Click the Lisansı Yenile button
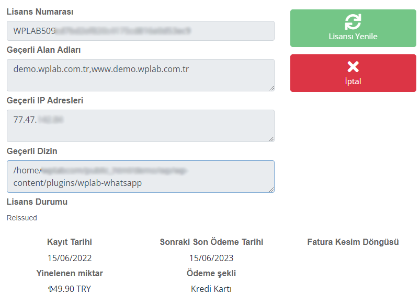Image resolution: width=420 pixels, height=306 pixels. 353,28
